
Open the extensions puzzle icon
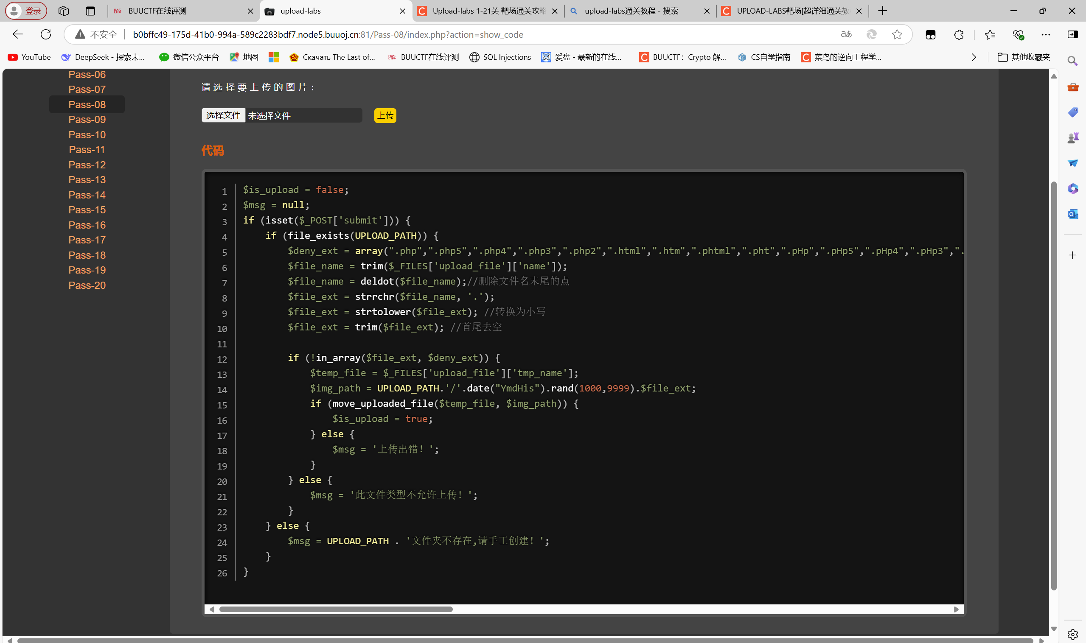pyautogui.click(x=959, y=34)
